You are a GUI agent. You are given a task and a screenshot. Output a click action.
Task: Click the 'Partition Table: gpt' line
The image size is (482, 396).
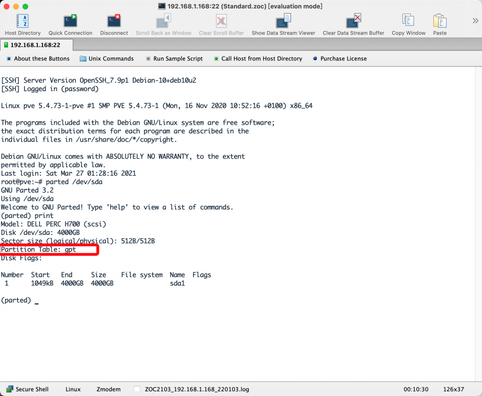39,250
